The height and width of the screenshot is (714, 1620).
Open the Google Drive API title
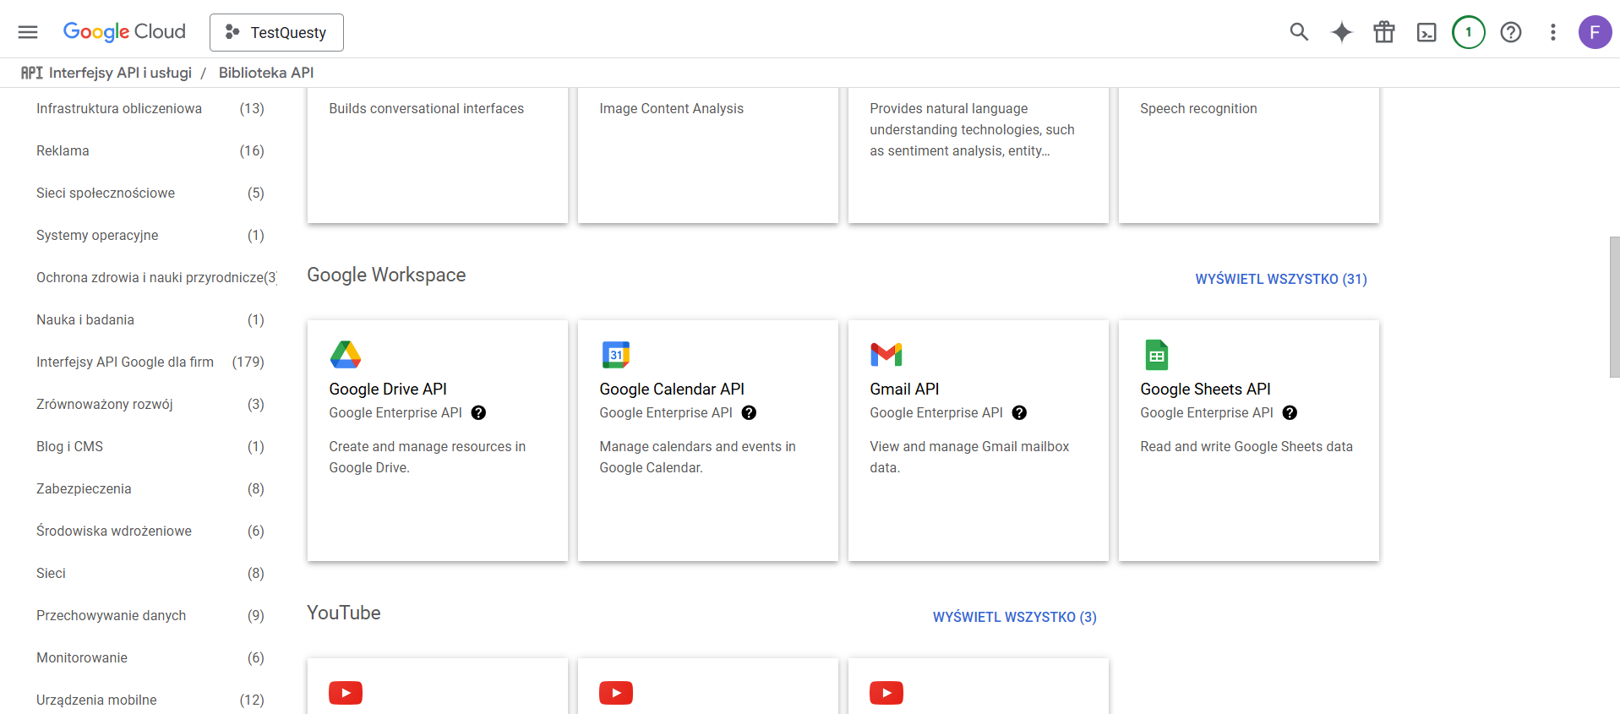click(x=388, y=389)
